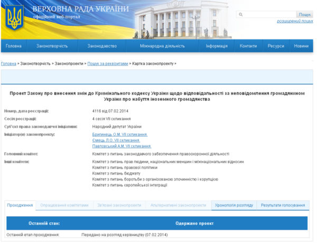The height and width of the screenshot is (243, 317).
Task: Click the Народний депутат України value
Action: pos(117,127)
